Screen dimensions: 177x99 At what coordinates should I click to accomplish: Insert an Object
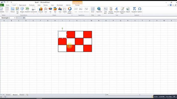pyautogui.click(x=128, y=10)
